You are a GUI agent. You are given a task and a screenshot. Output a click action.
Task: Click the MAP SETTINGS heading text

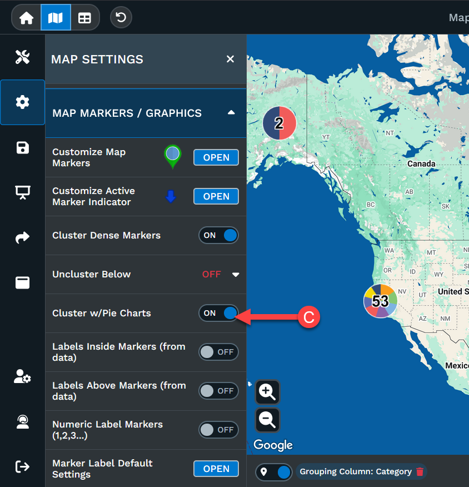coord(97,59)
